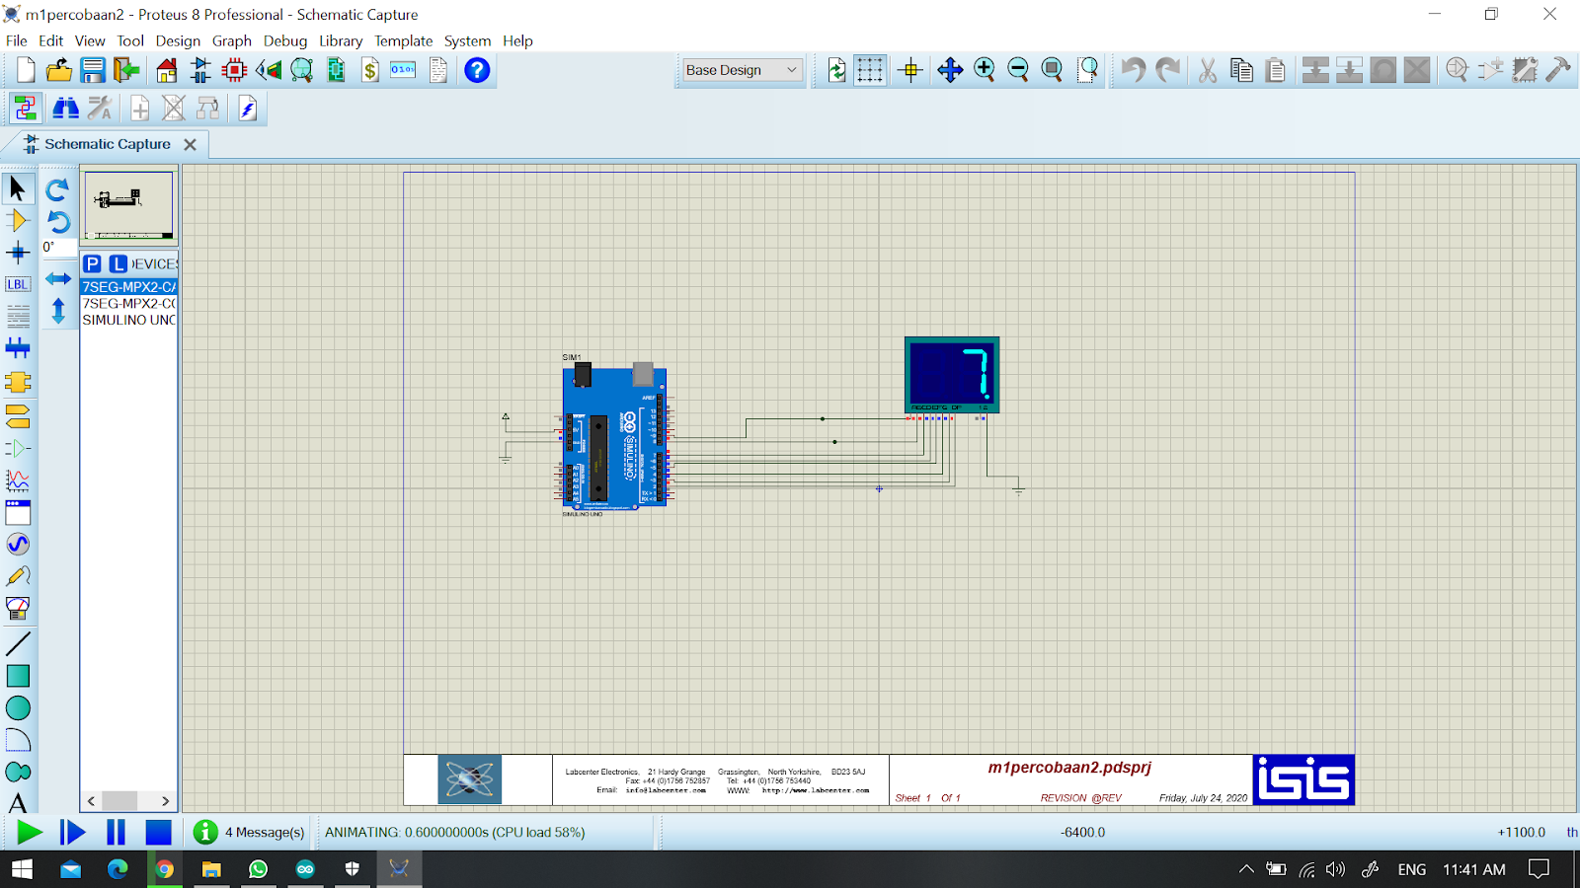Image resolution: width=1580 pixels, height=888 pixels.
Task: Click the Cut scissors icon
Action: 1207,70
